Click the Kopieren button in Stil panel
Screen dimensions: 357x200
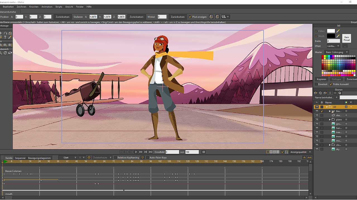pos(321,79)
